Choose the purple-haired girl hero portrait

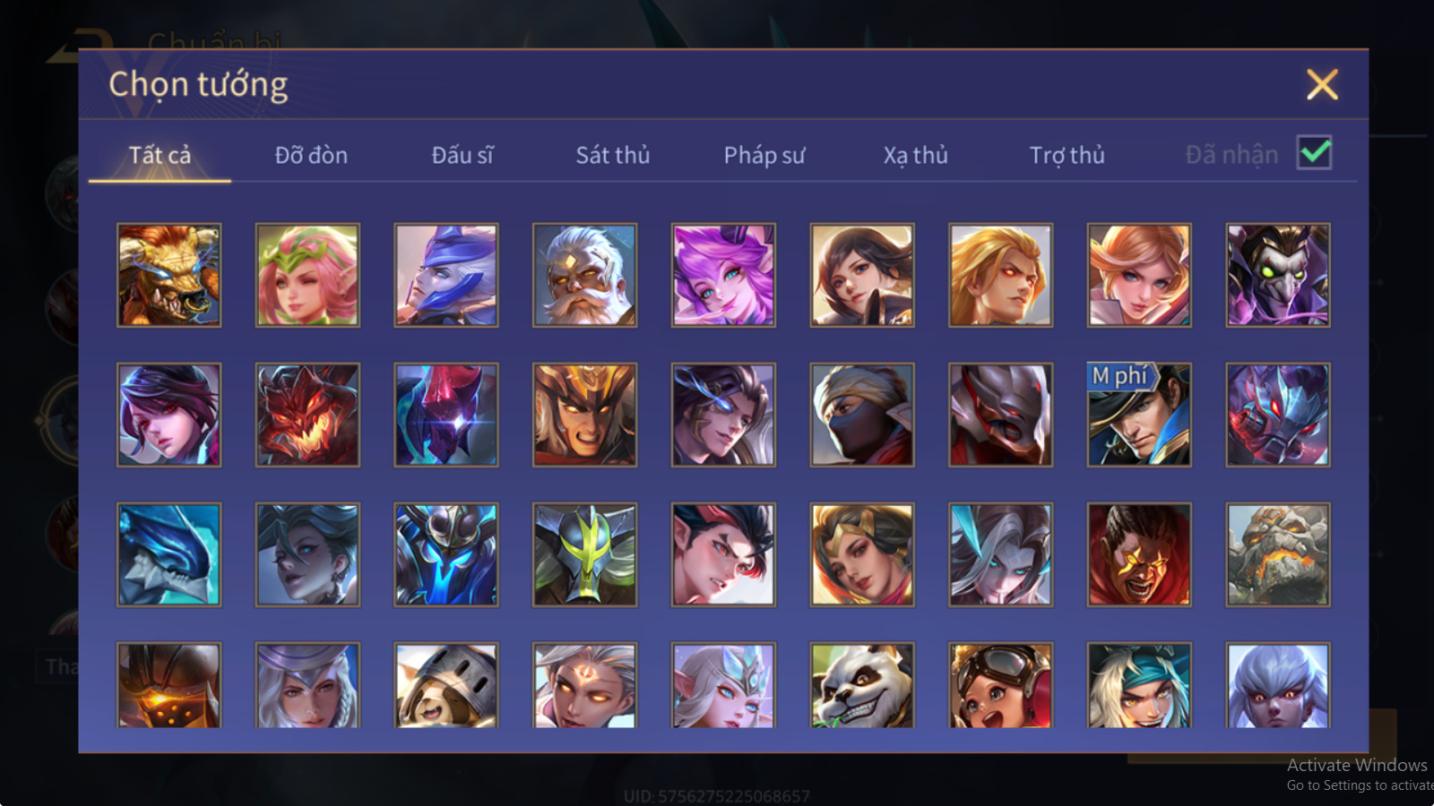(723, 275)
